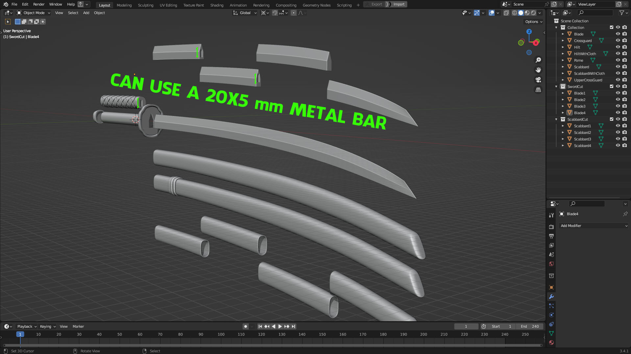Jump to first frame playback icon
The image size is (631, 354).
(x=260, y=326)
